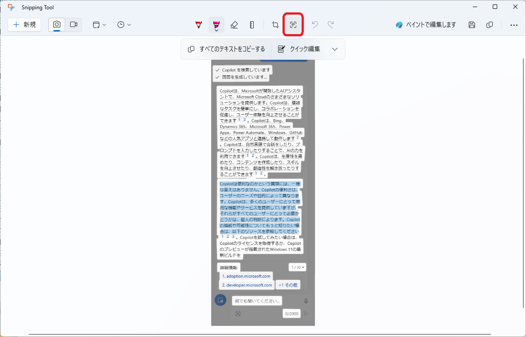
Task: Select the eraser tool
Action: coord(234,25)
